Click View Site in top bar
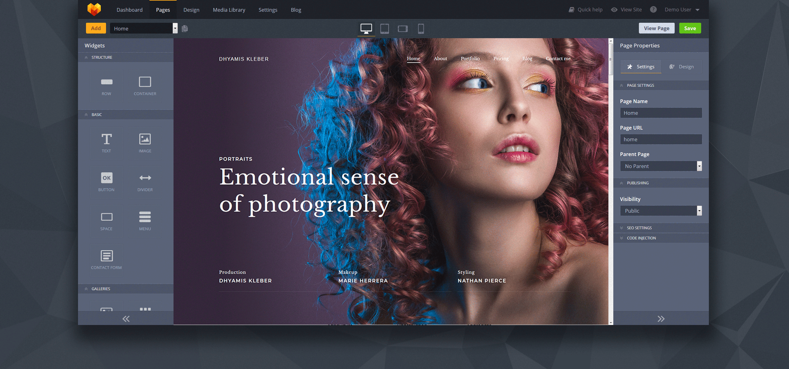Screen dimensions: 789x369 point(627,10)
